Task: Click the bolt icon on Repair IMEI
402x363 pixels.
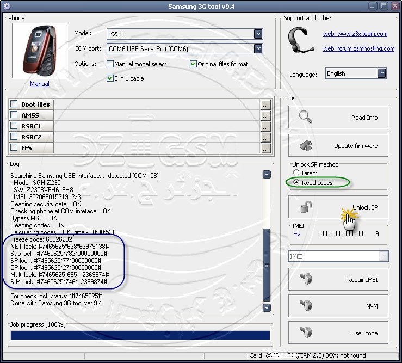Action: point(306,279)
